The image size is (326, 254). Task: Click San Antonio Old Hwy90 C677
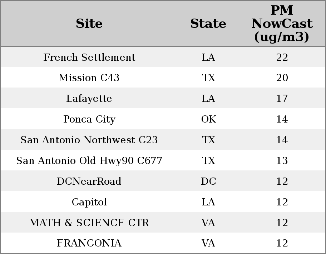click(x=89, y=161)
